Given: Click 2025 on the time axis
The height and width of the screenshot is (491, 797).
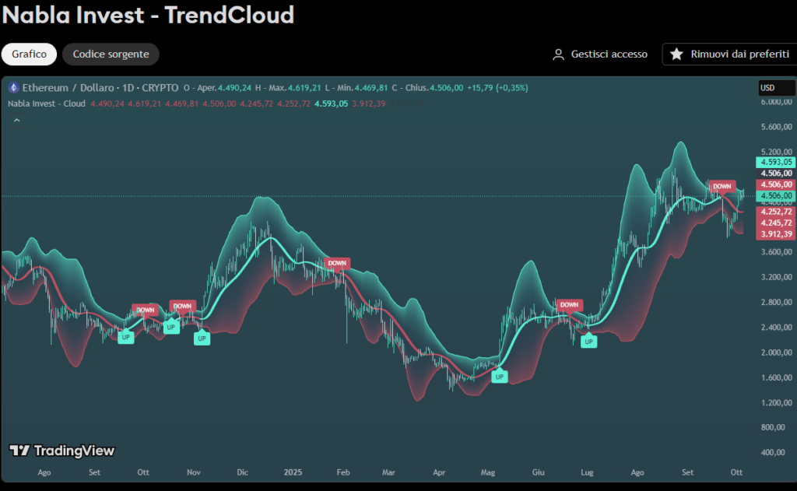Looking at the screenshot, I should pos(293,472).
